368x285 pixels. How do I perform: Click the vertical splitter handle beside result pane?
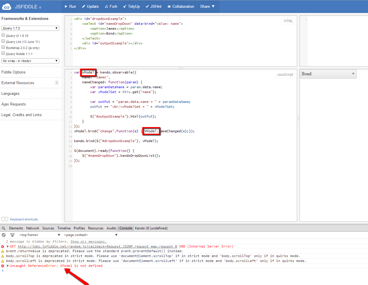point(298,118)
